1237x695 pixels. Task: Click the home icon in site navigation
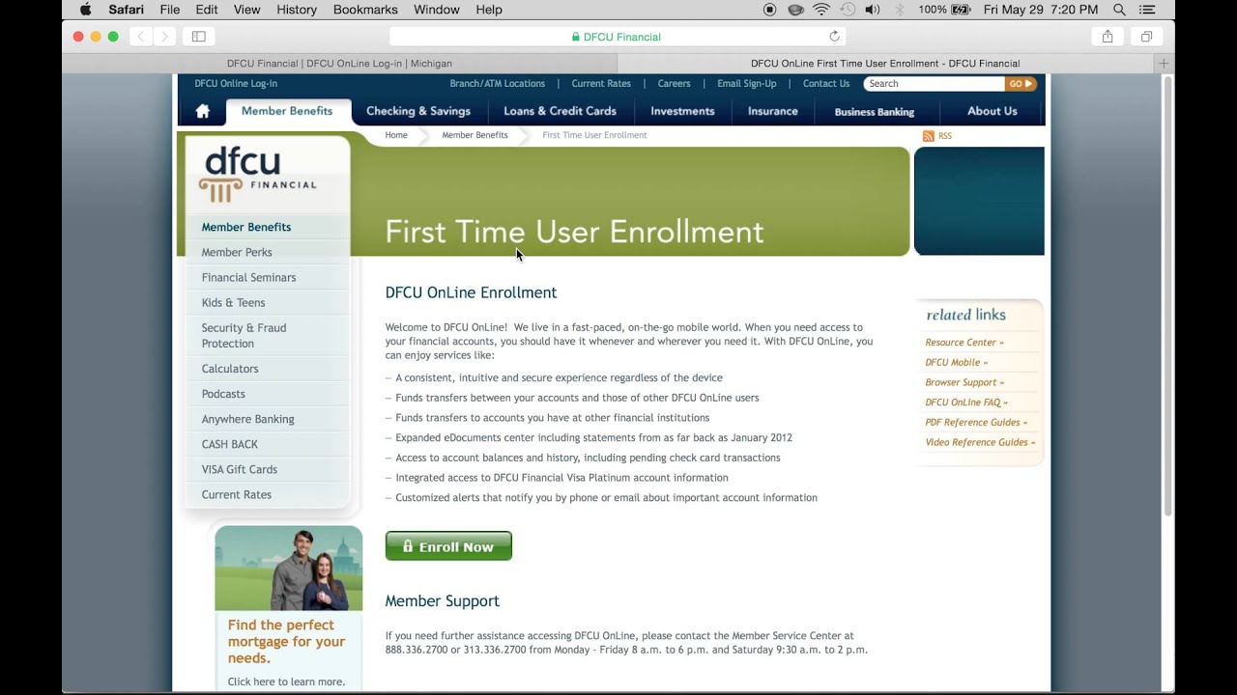coord(202,111)
